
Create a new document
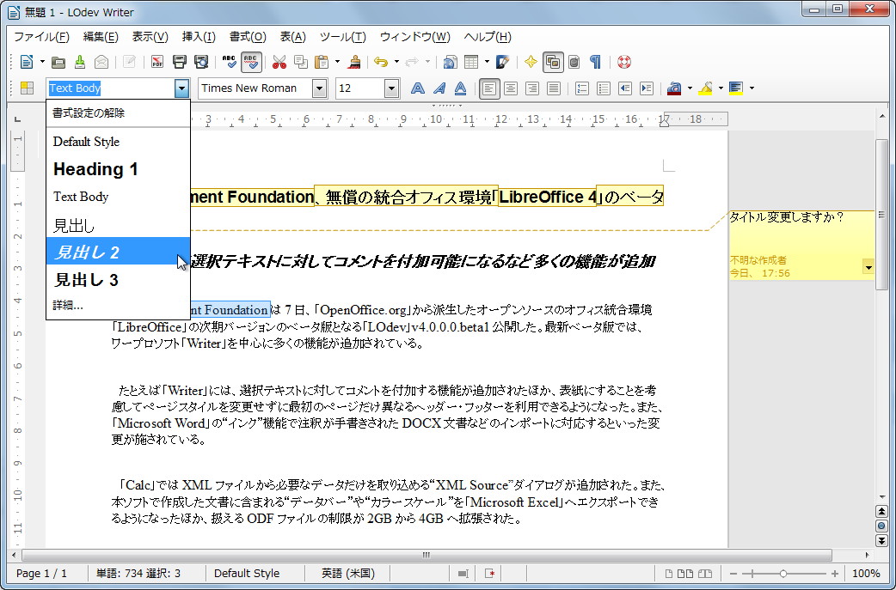coord(27,62)
